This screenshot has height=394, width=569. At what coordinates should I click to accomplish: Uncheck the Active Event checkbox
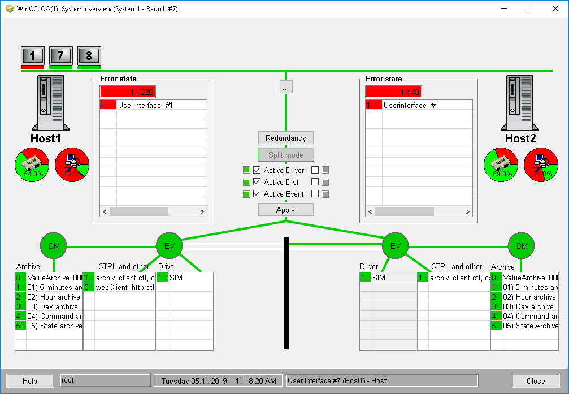[257, 194]
